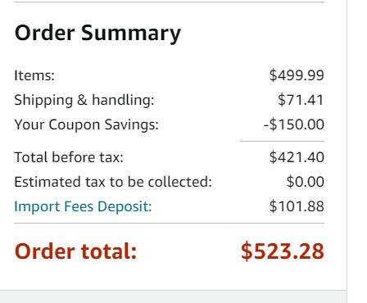Select the Total before tax label
Image resolution: width=367 pixels, height=303 pixels.
pos(69,157)
